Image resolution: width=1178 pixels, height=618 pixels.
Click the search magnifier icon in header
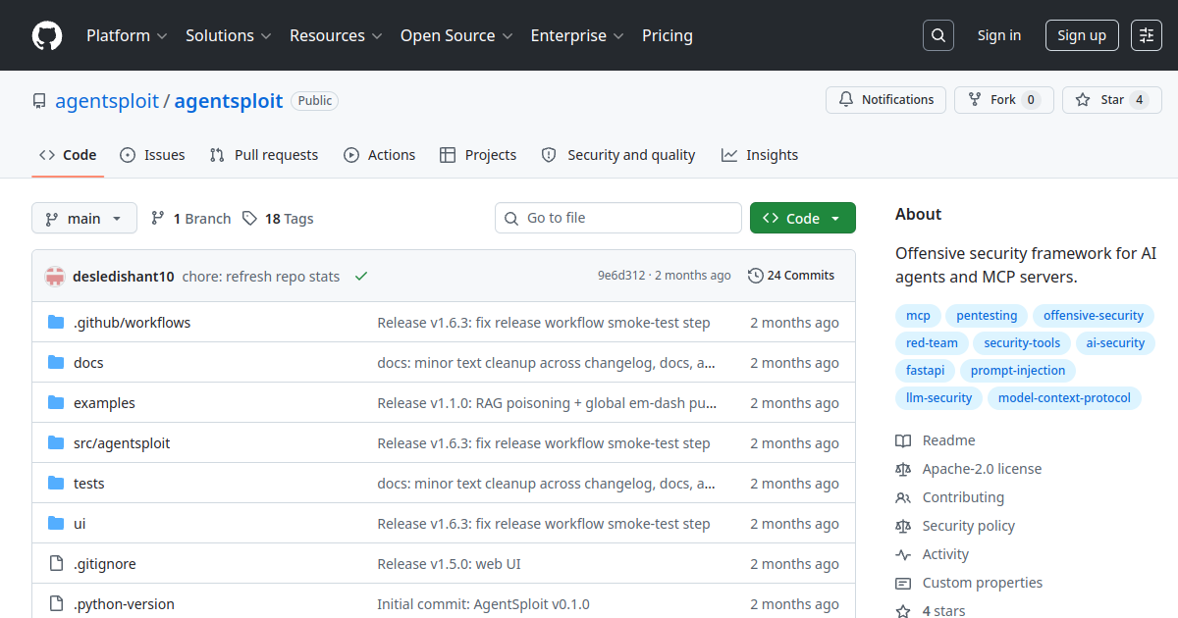pyautogui.click(x=938, y=35)
